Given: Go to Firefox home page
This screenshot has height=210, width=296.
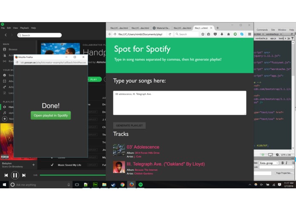Looking at the screenshot, I should click(228, 34).
